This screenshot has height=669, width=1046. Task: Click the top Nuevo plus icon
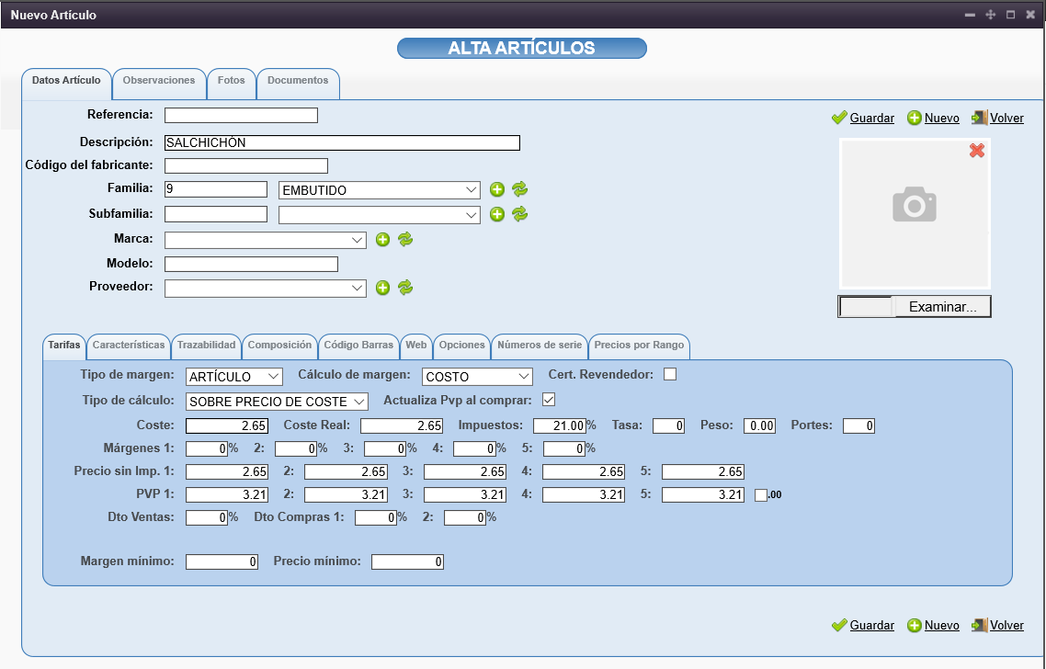click(914, 118)
